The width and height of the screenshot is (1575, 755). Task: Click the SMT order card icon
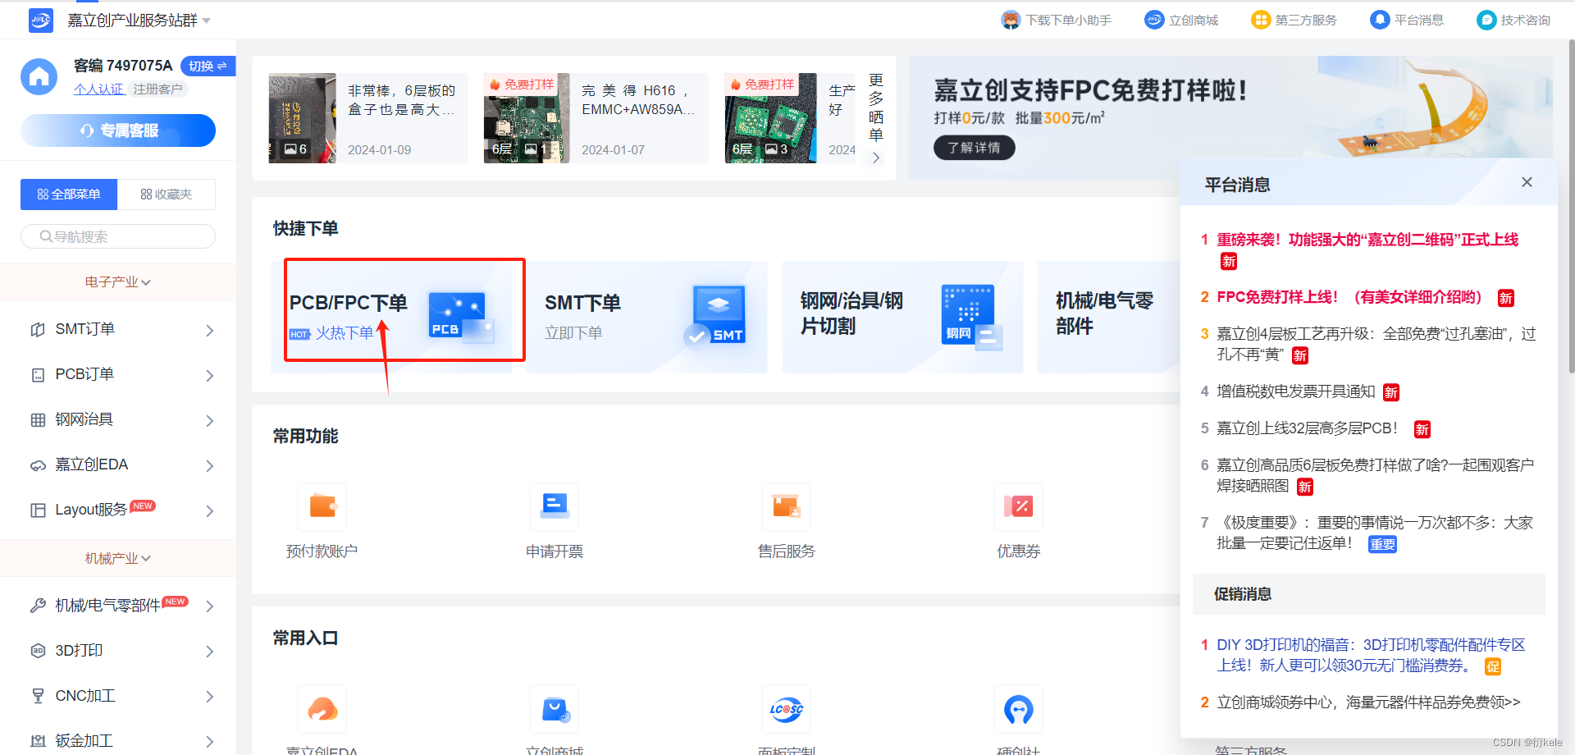[x=715, y=315]
